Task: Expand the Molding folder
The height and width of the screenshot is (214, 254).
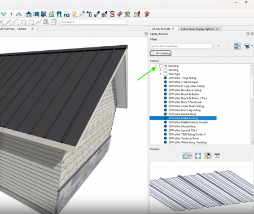Action: point(160,70)
